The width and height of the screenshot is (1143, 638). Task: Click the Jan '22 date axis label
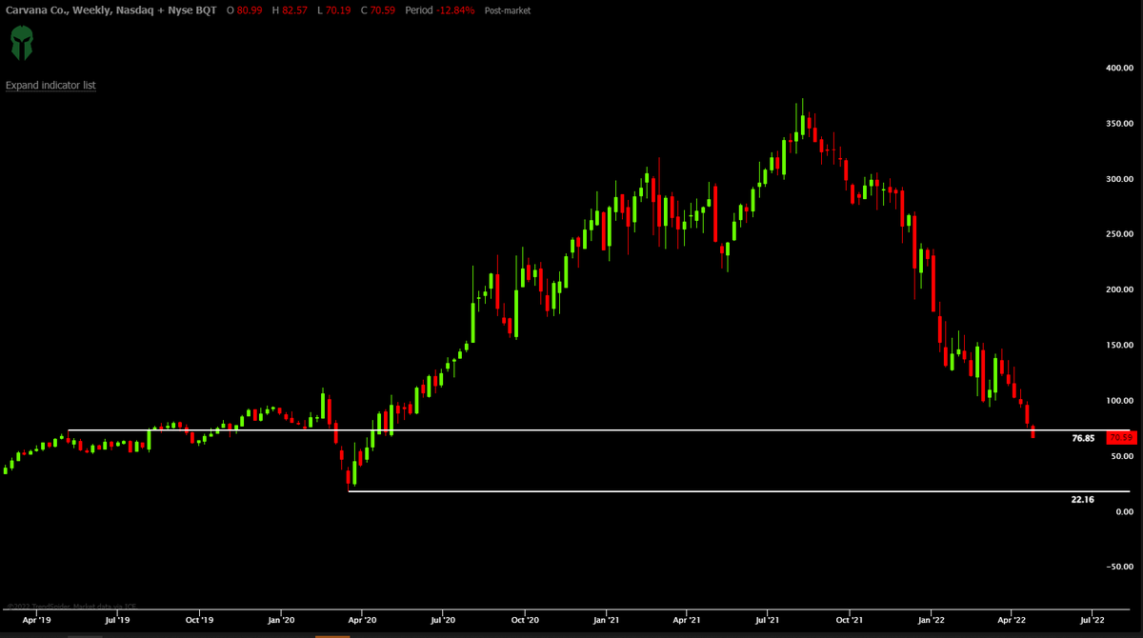(x=932, y=618)
